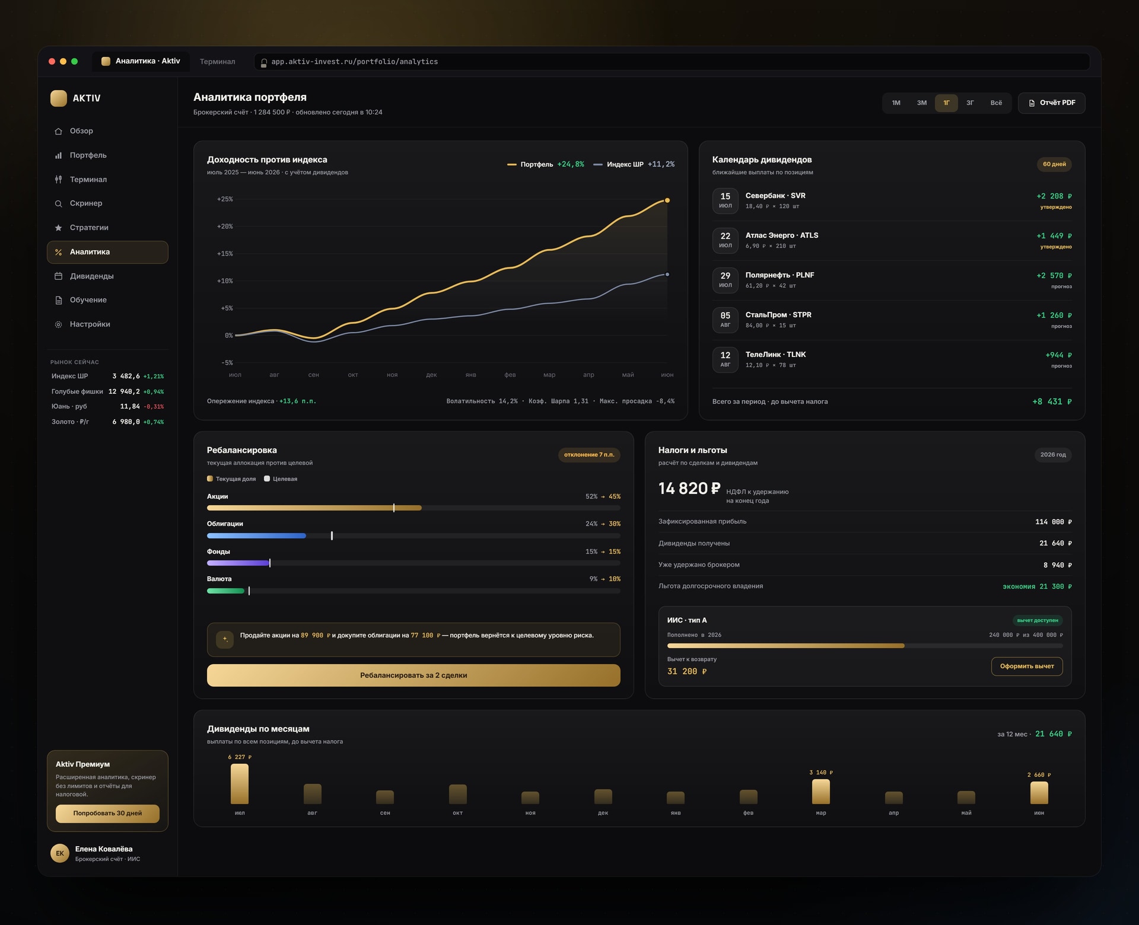Image resolution: width=1139 pixels, height=925 pixels.
Task: Select the 1М period
Action: (896, 103)
